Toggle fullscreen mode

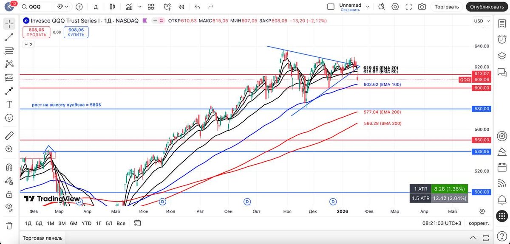[409, 7]
